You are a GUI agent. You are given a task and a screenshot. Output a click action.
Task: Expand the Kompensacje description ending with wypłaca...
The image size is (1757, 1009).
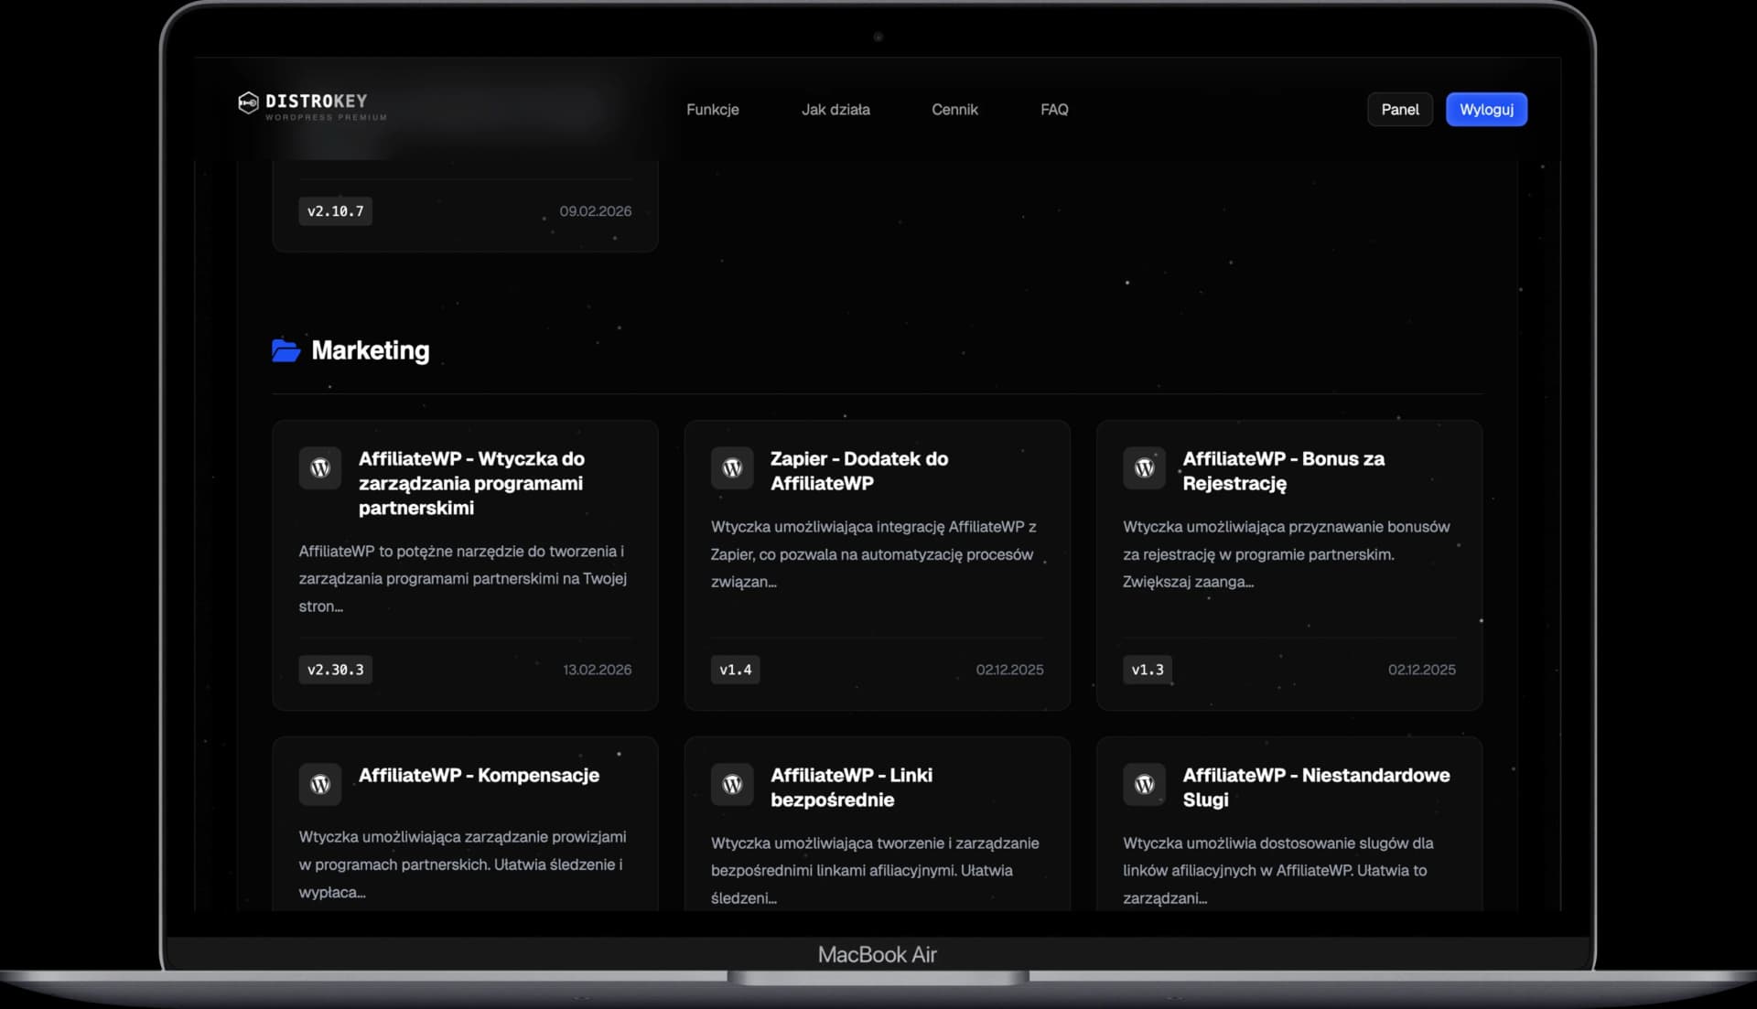point(461,863)
